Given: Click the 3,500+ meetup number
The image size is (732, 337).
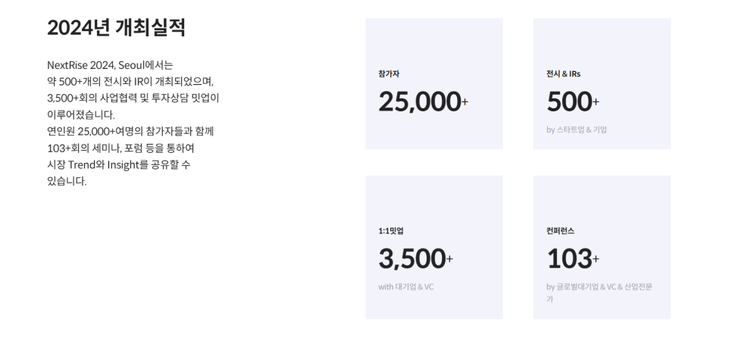Looking at the screenshot, I should (x=415, y=258).
